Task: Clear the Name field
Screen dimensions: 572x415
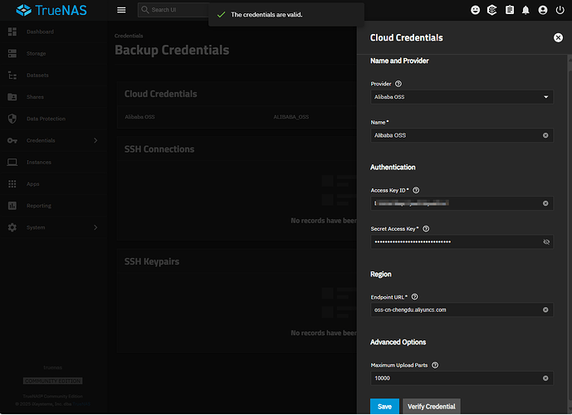Action: point(545,135)
